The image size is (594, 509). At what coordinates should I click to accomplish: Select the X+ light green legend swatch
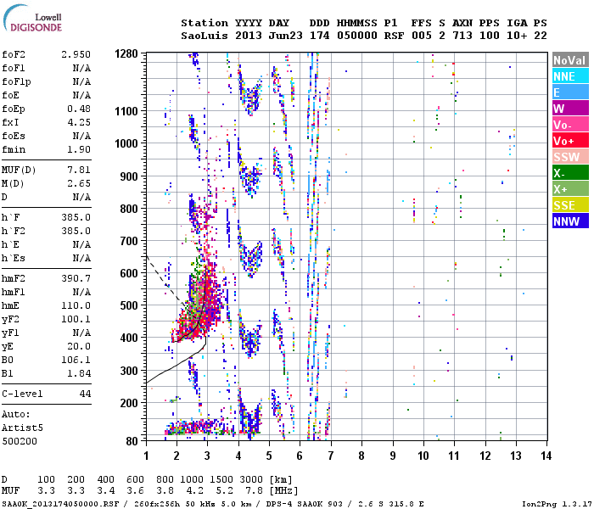(x=570, y=189)
